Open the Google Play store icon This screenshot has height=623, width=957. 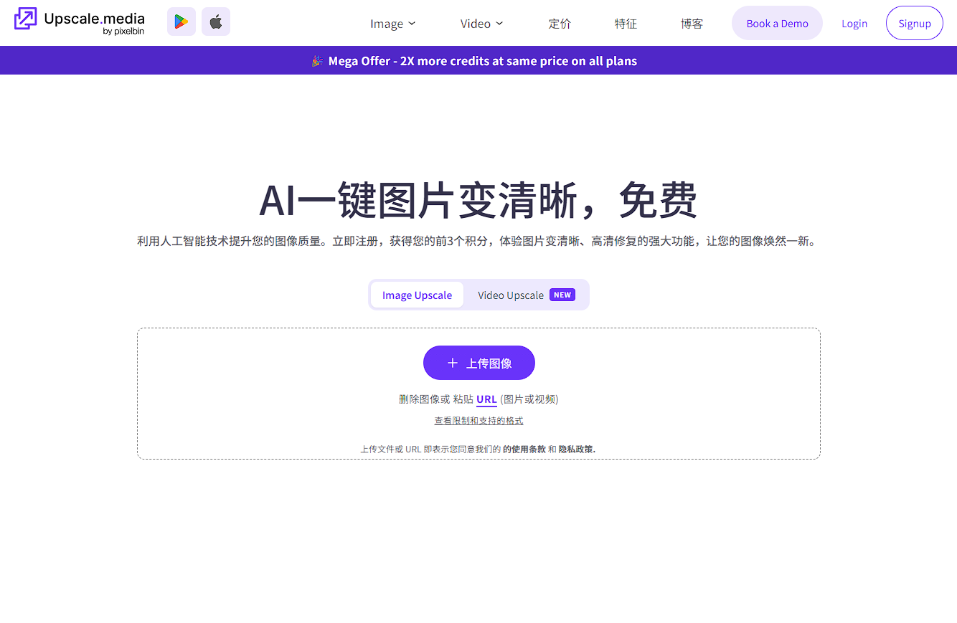coord(181,22)
